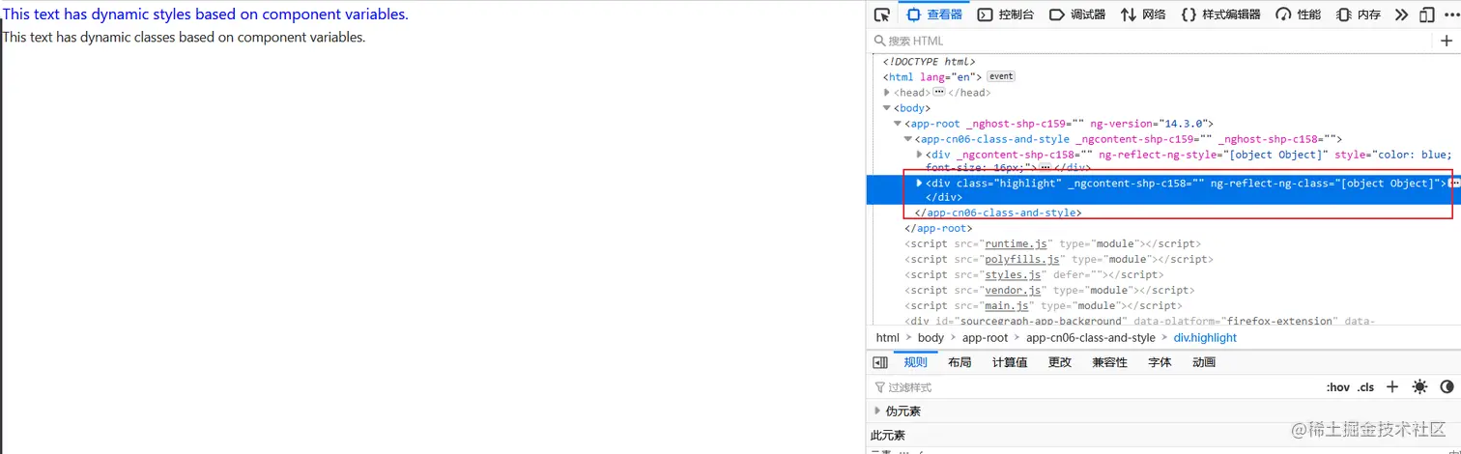This screenshot has width=1461, height=454.
Task: Toggle the sidebar pane collapse icon
Action: [880, 362]
